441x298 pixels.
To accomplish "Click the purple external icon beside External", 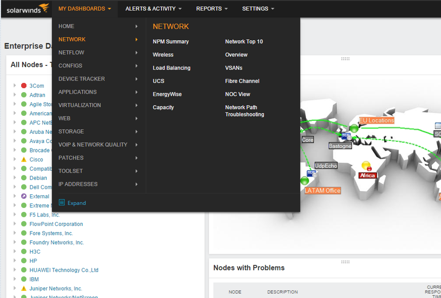I will coord(24,196).
